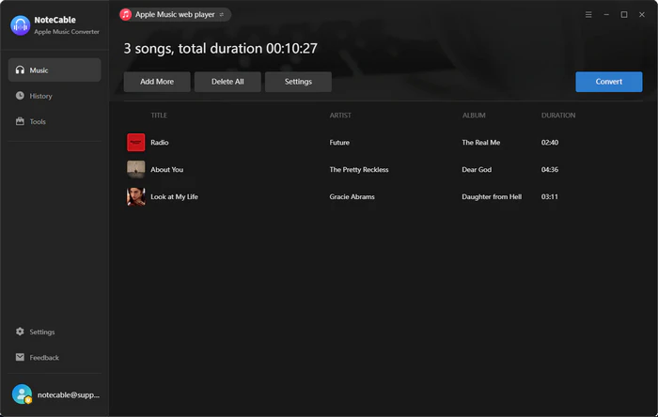Click artist 'The Pretty Reckless'
The height and width of the screenshot is (417, 658).
point(359,170)
